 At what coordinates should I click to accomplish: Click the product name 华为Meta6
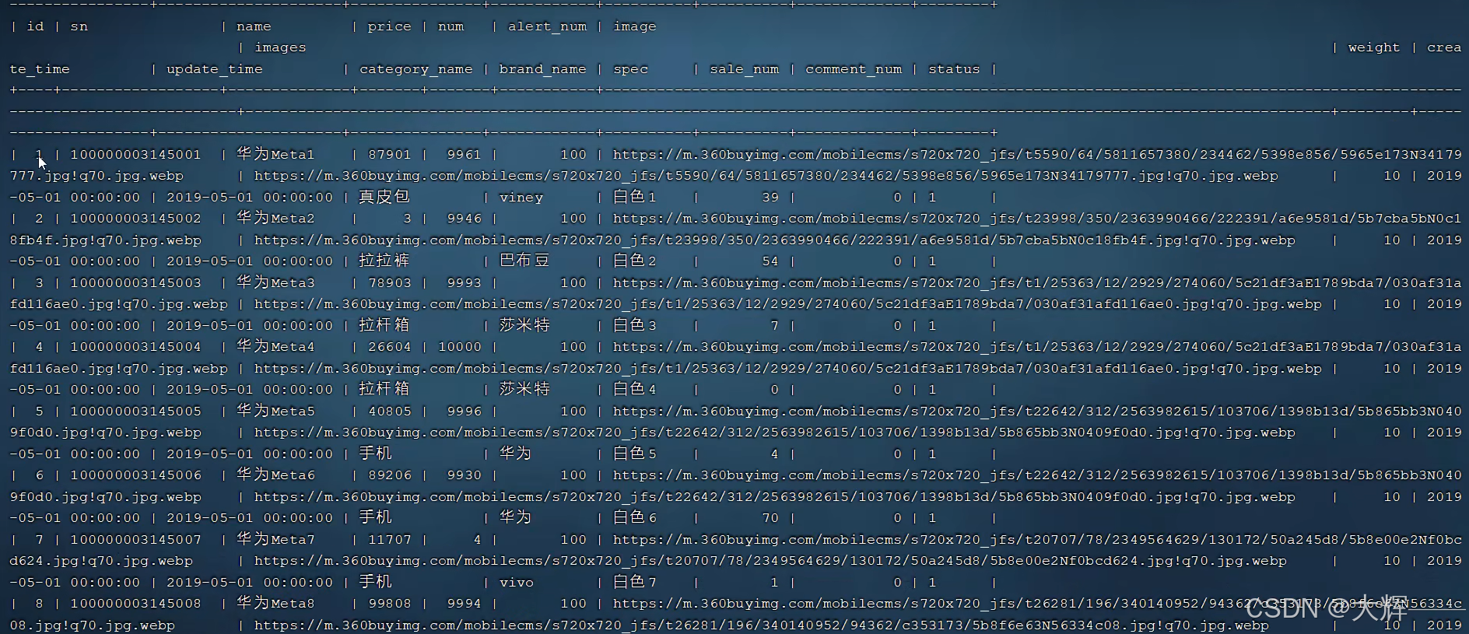275,475
